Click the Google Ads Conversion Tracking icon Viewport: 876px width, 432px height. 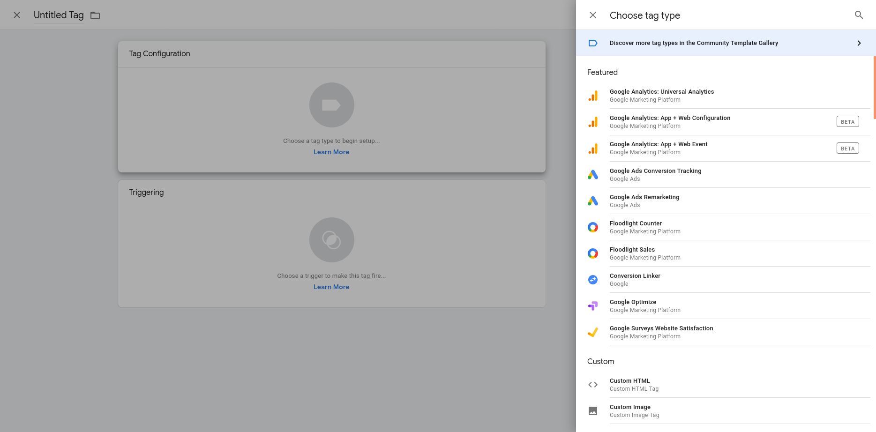(x=593, y=175)
